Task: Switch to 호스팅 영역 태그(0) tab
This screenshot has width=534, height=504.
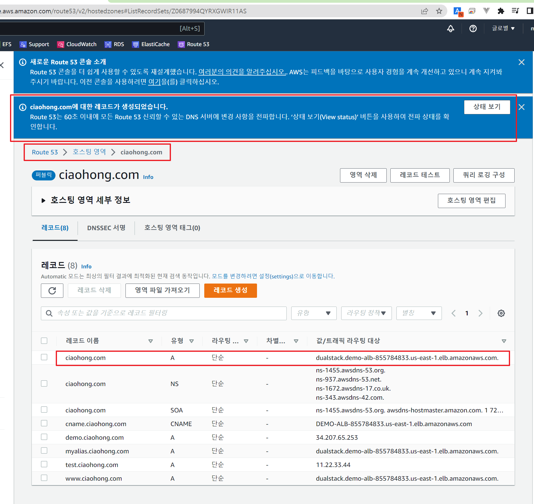Action: pyautogui.click(x=172, y=228)
